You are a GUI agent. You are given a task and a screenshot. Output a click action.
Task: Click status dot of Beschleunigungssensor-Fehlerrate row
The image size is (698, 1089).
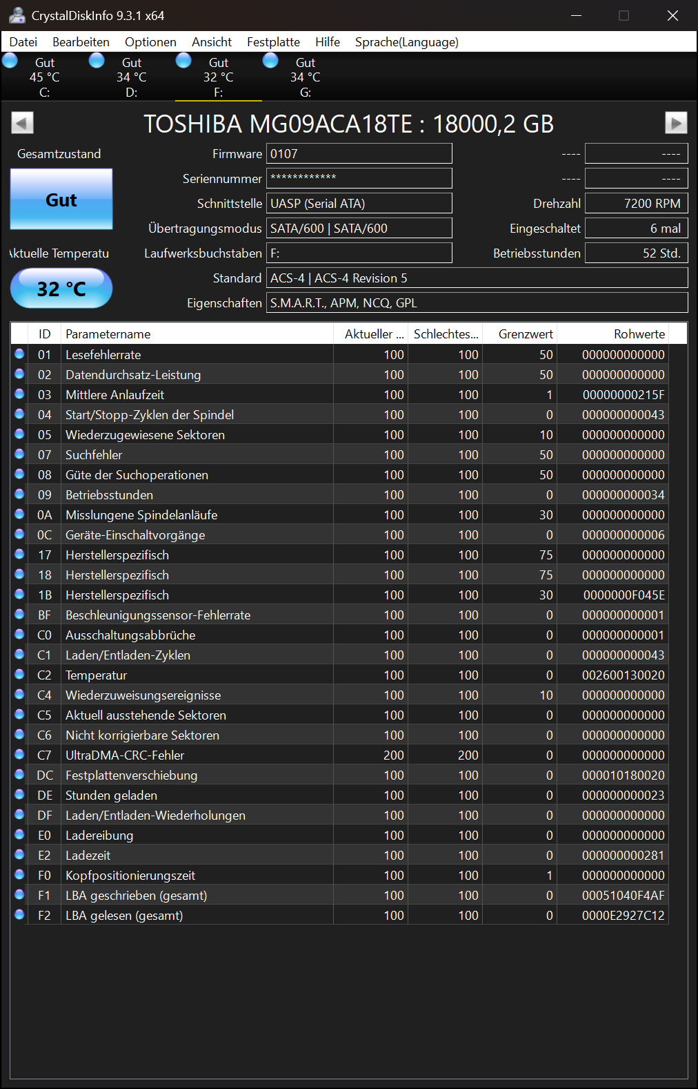(x=19, y=614)
